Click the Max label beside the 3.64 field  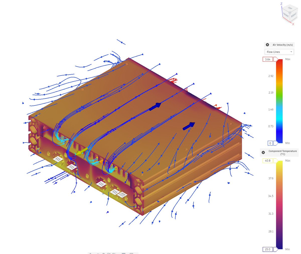pyautogui.click(x=288, y=59)
